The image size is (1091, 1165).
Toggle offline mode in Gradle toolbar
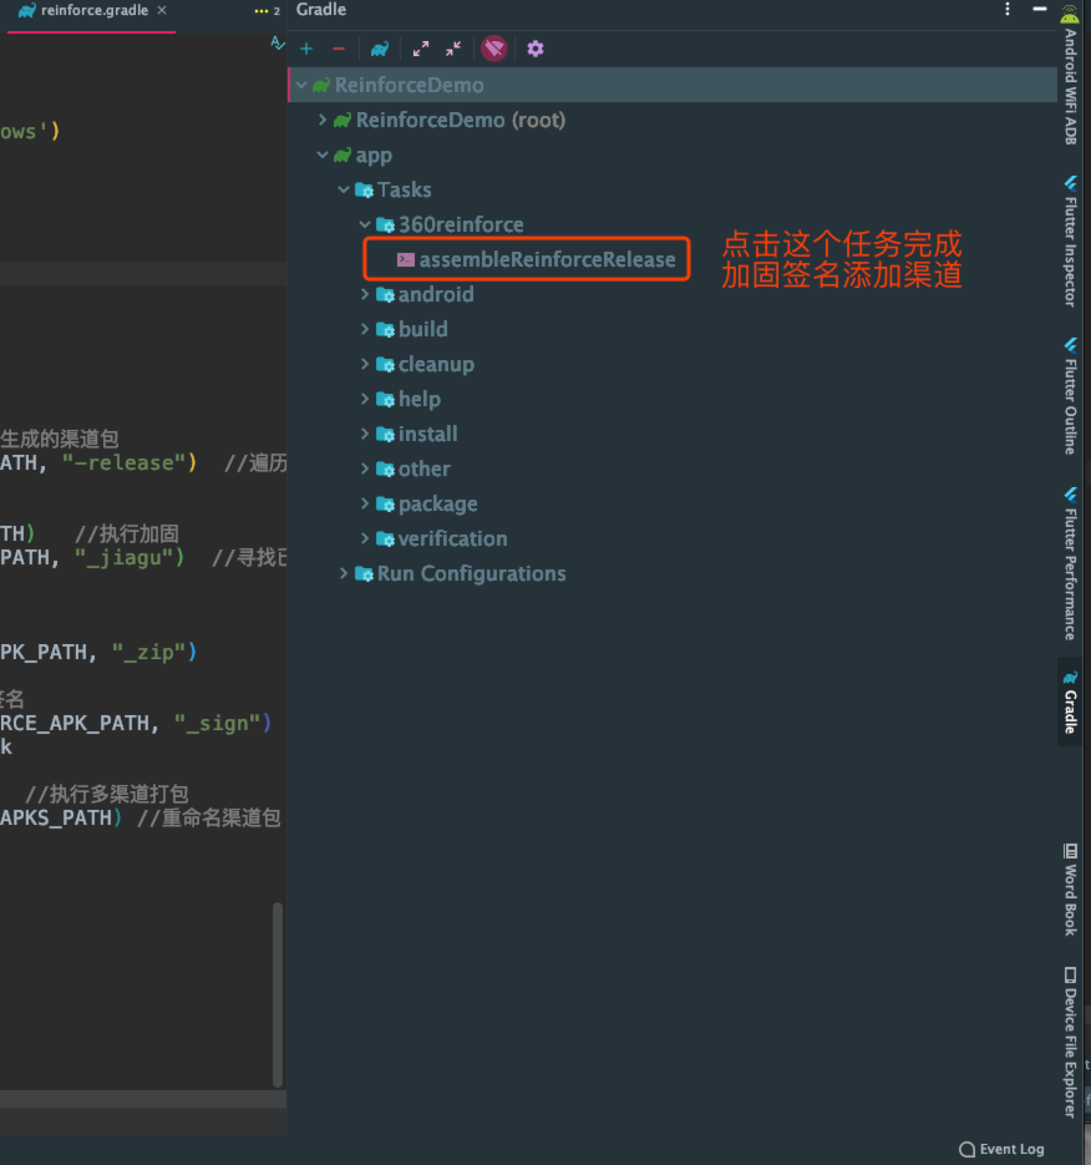pyautogui.click(x=494, y=49)
